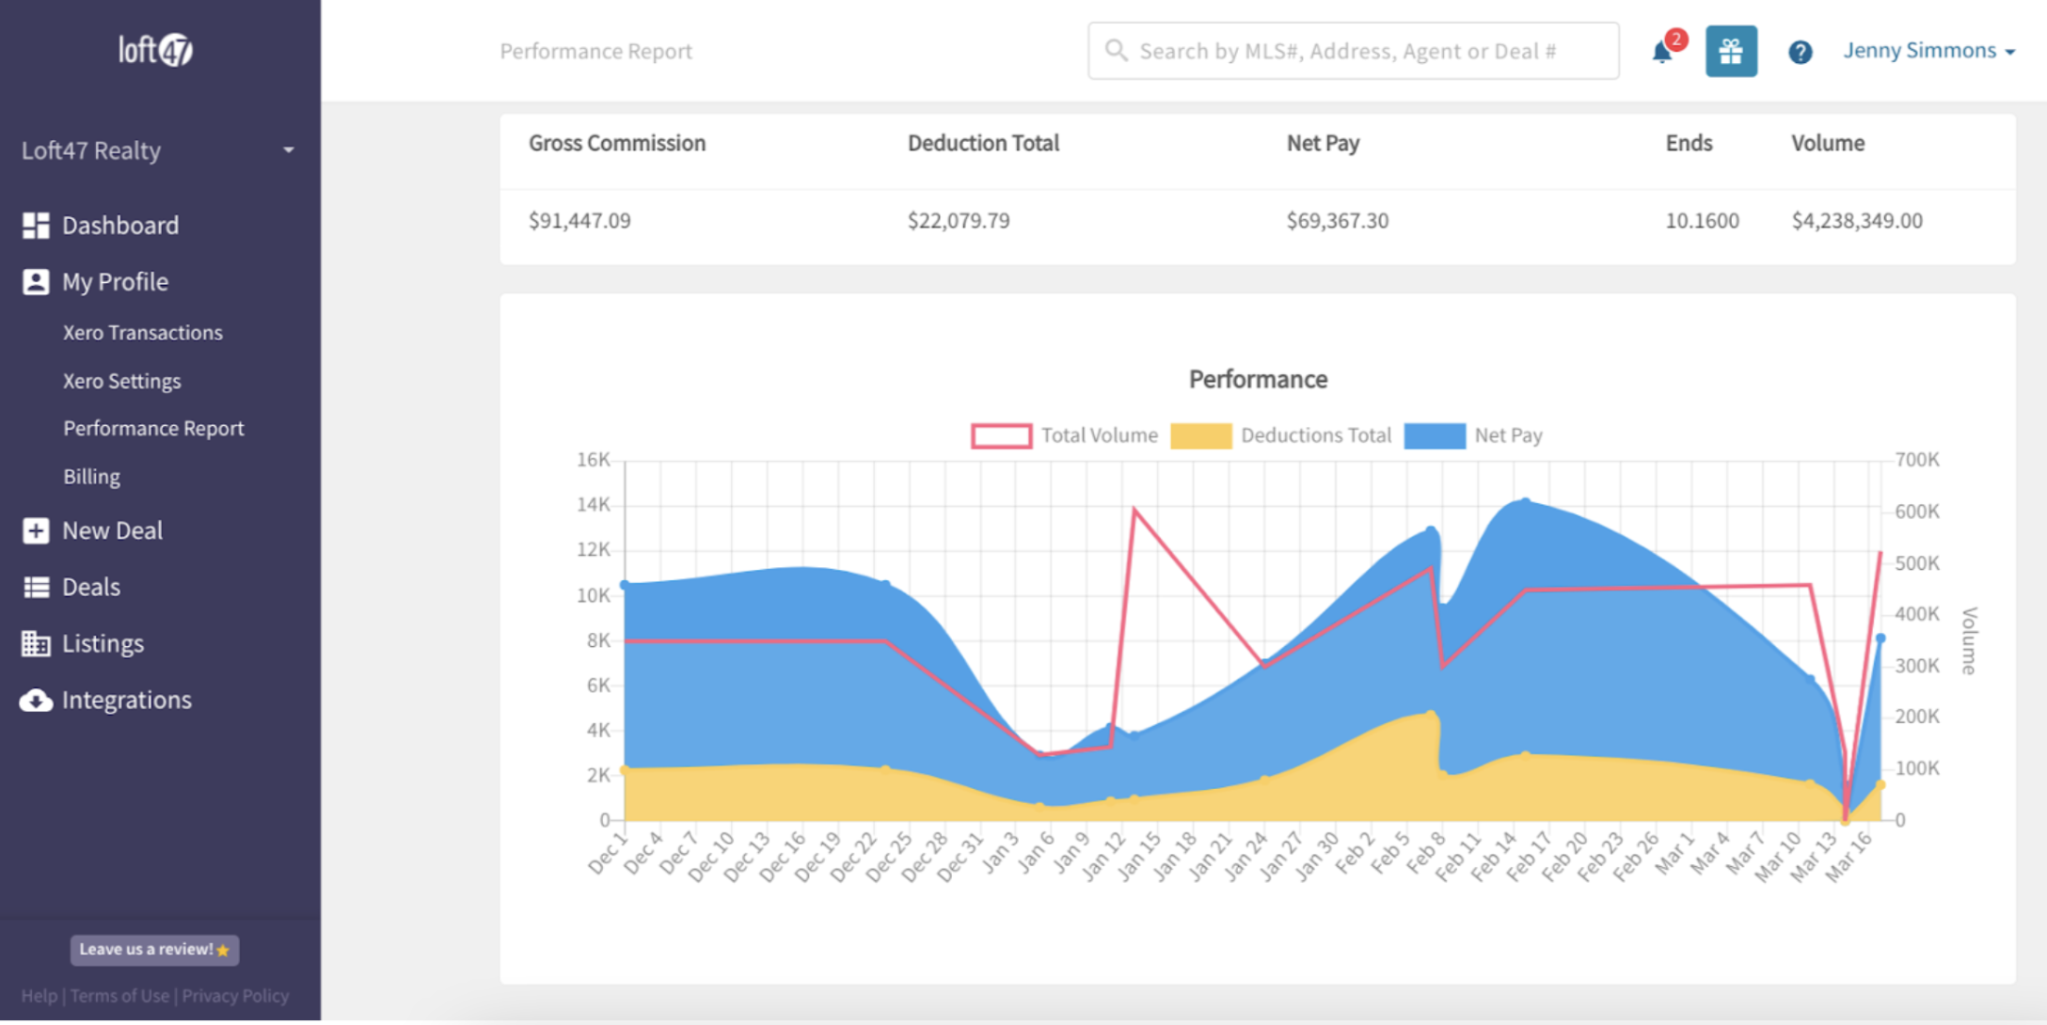
Task: Click Performance Report page header text
Action: click(595, 52)
